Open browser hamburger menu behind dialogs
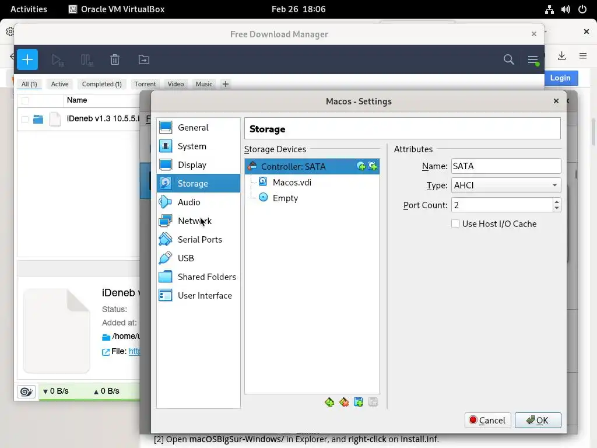The image size is (597, 448). coord(582,56)
